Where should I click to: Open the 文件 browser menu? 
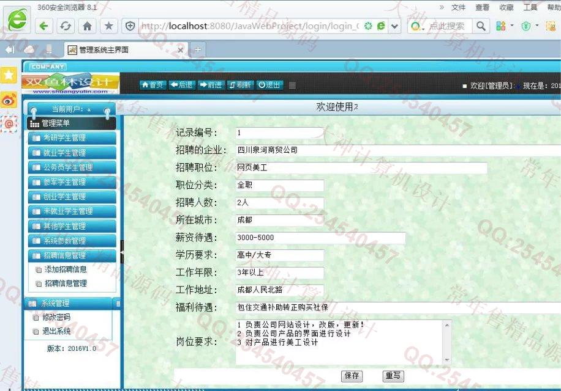click(x=458, y=7)
